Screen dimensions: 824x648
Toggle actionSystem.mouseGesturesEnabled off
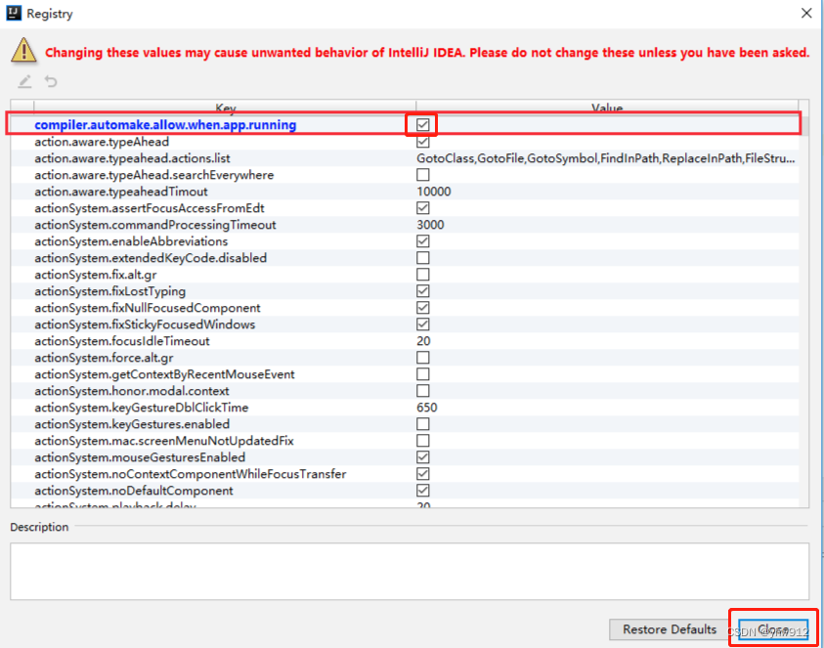click(422, 457)
